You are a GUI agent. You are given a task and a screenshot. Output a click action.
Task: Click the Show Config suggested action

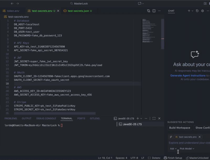point(202,128)
